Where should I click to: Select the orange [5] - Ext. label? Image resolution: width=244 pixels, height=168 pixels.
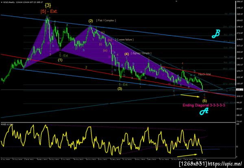pos(49,11)
